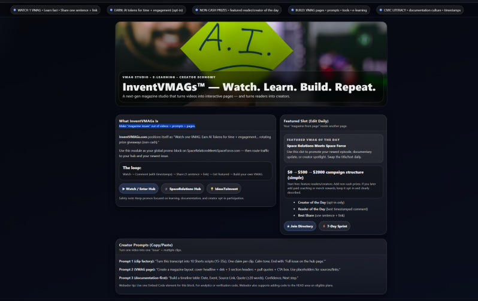Click the hero subtitle about next-gen magazine studio

coord(206,96)
